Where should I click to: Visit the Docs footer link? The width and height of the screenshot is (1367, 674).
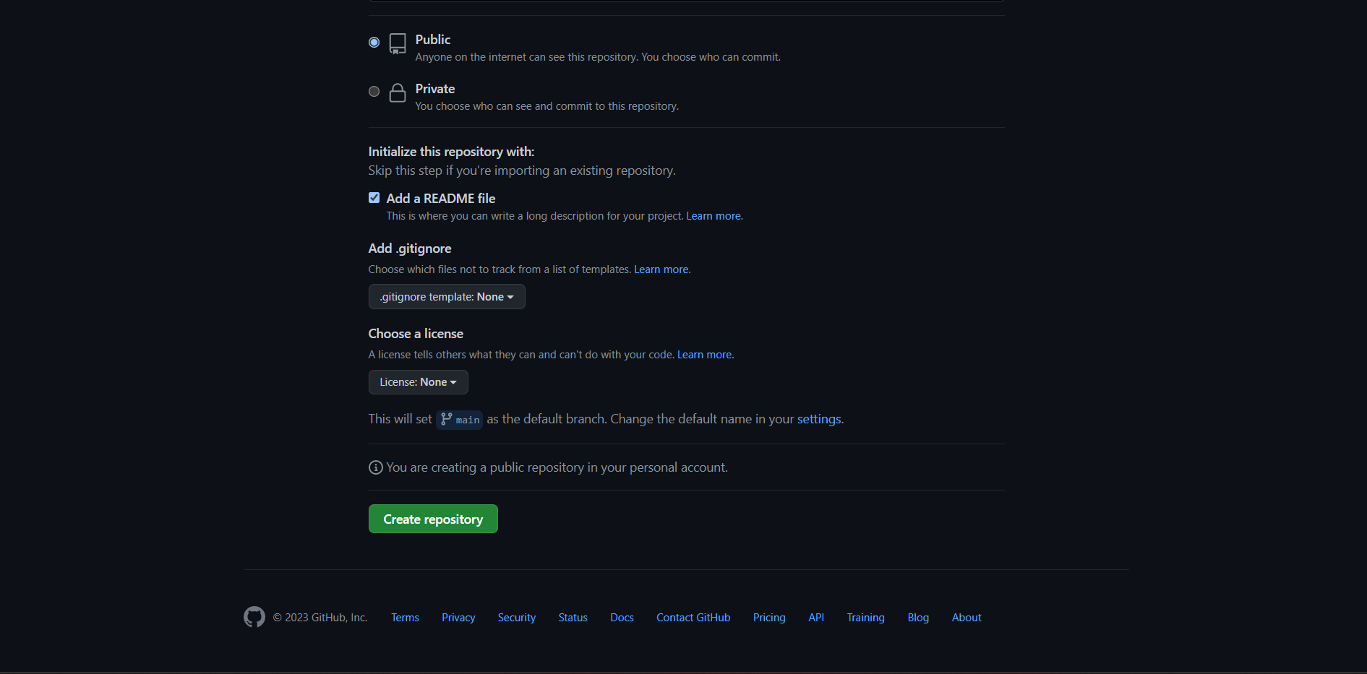[x=622, y=618]
